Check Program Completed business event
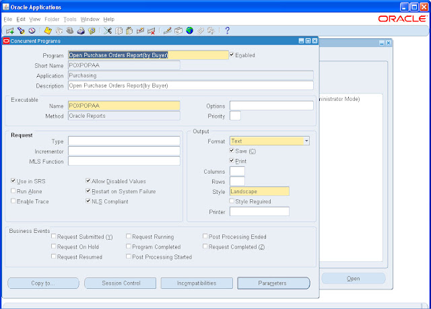This screenshot has height=309, width=431. pyautogui.click(x=129, y=246)
